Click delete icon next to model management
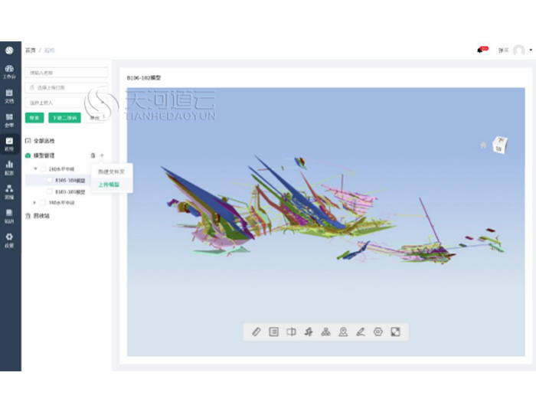Image resolution: width=536 pixels, height=402 pixels. point(93,155)
